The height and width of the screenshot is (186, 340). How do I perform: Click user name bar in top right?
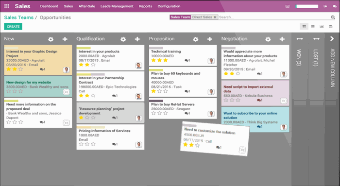click(307, 6)
